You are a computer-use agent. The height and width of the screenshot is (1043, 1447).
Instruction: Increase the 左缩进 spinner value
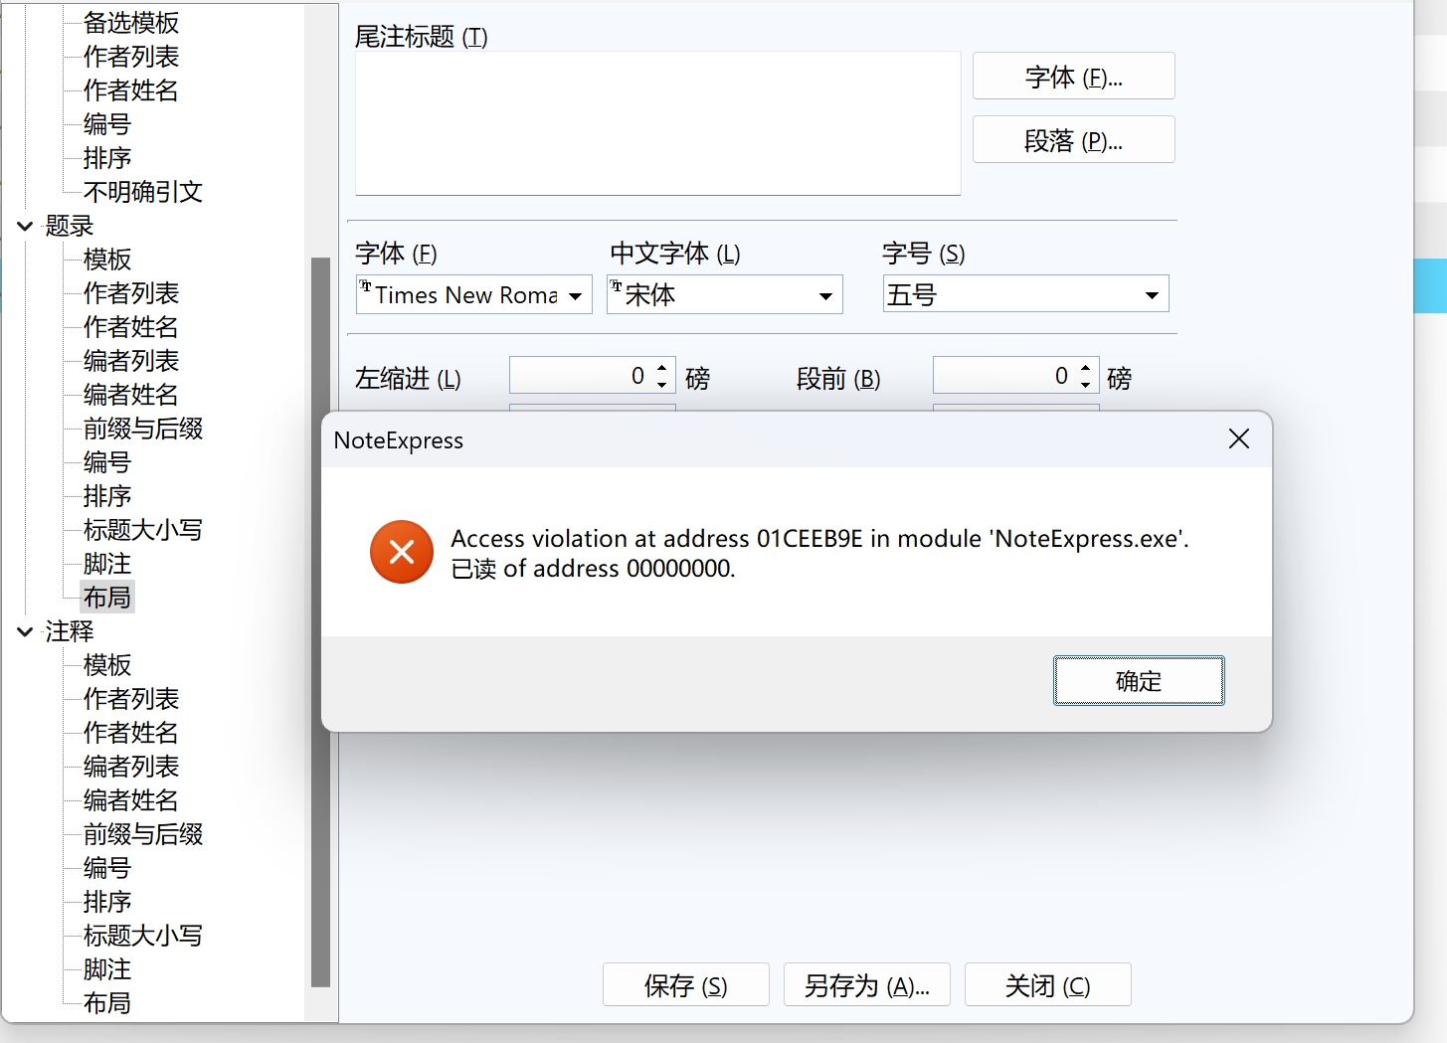pyautogui.click(x=662, y=368)
